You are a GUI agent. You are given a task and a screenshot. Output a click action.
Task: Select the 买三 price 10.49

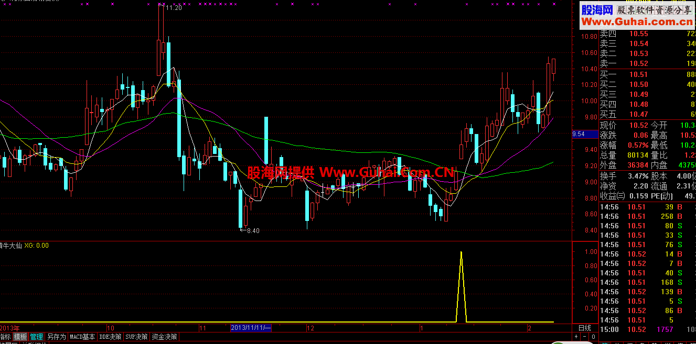(639, 94)
